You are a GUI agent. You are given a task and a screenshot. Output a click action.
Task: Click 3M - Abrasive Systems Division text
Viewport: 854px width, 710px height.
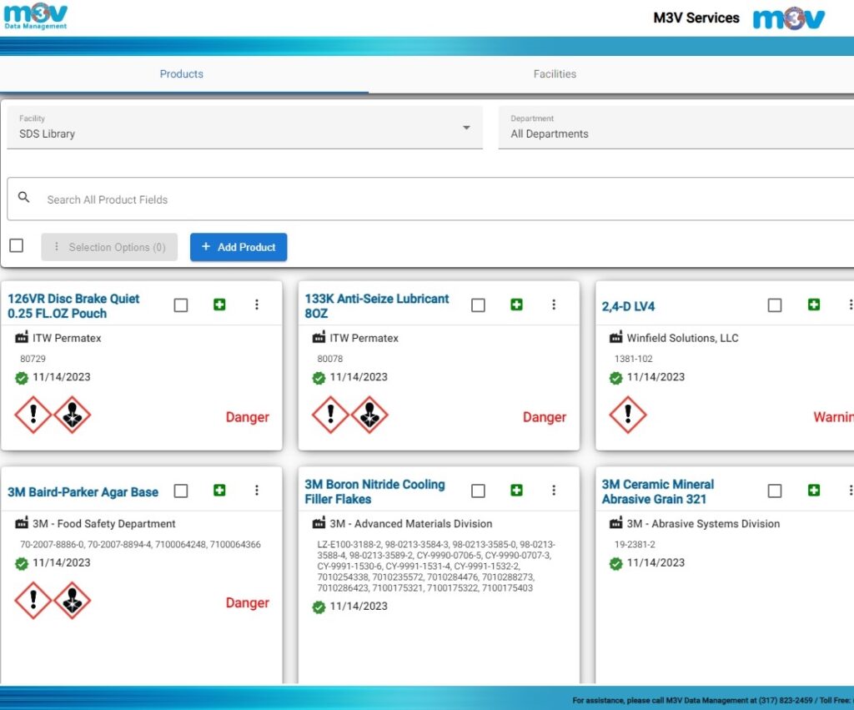click(x=703, y=524)
